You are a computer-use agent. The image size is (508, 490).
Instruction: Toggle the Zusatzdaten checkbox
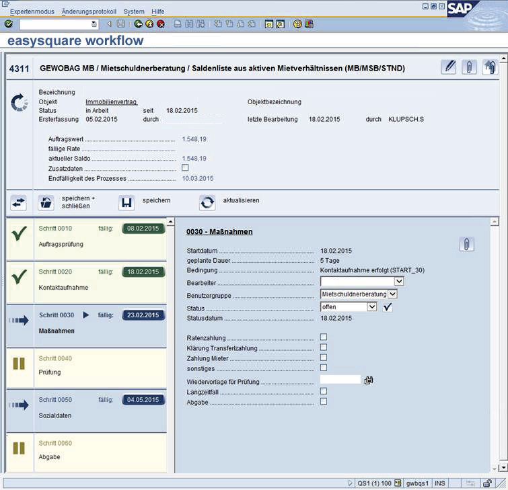pyautogui.click(x=185, y=168)
